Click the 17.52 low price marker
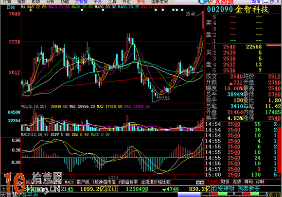This screenshot has width=282, height=197. pyautogui.click(x=164, y=98)
